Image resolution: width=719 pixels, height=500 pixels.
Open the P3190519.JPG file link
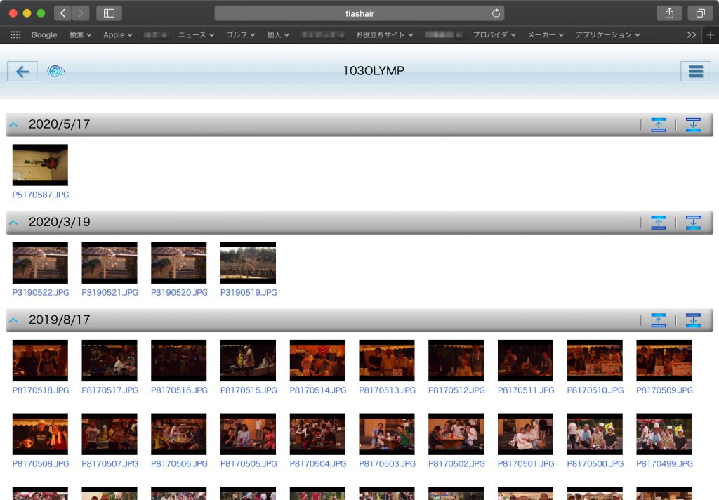(x=249, y=292)
